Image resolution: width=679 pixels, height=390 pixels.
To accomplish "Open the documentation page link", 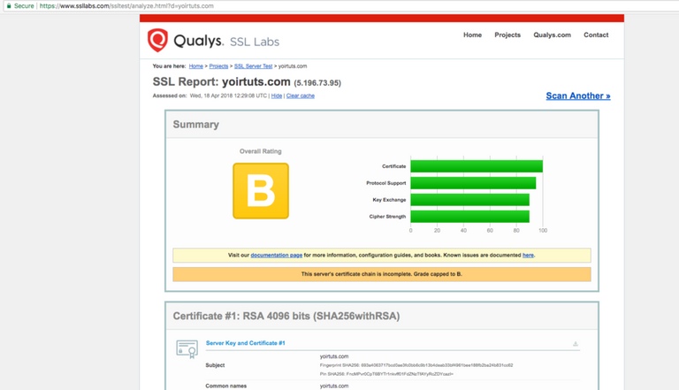I will coord(277,255).
